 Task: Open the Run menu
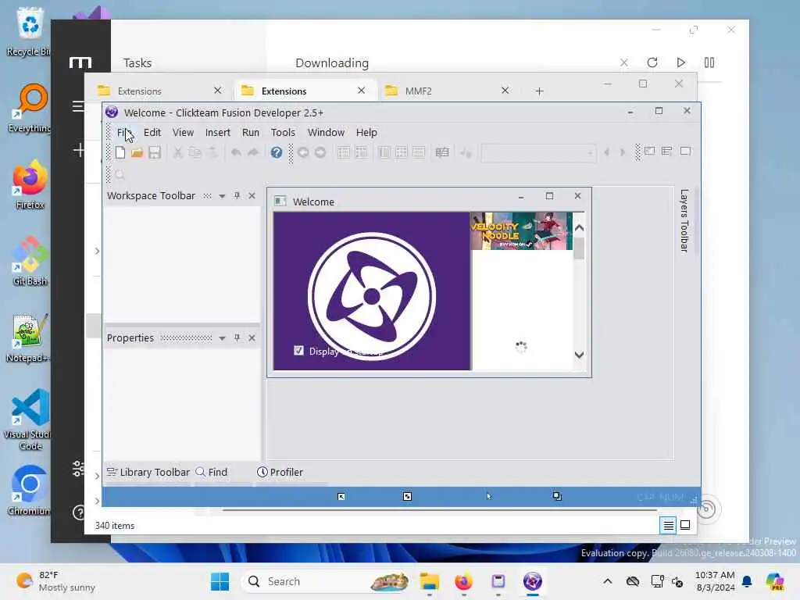point(251,132)
